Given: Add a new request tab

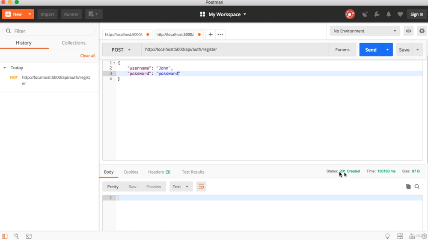Looking at the screenshot, I should click(211, 34).
